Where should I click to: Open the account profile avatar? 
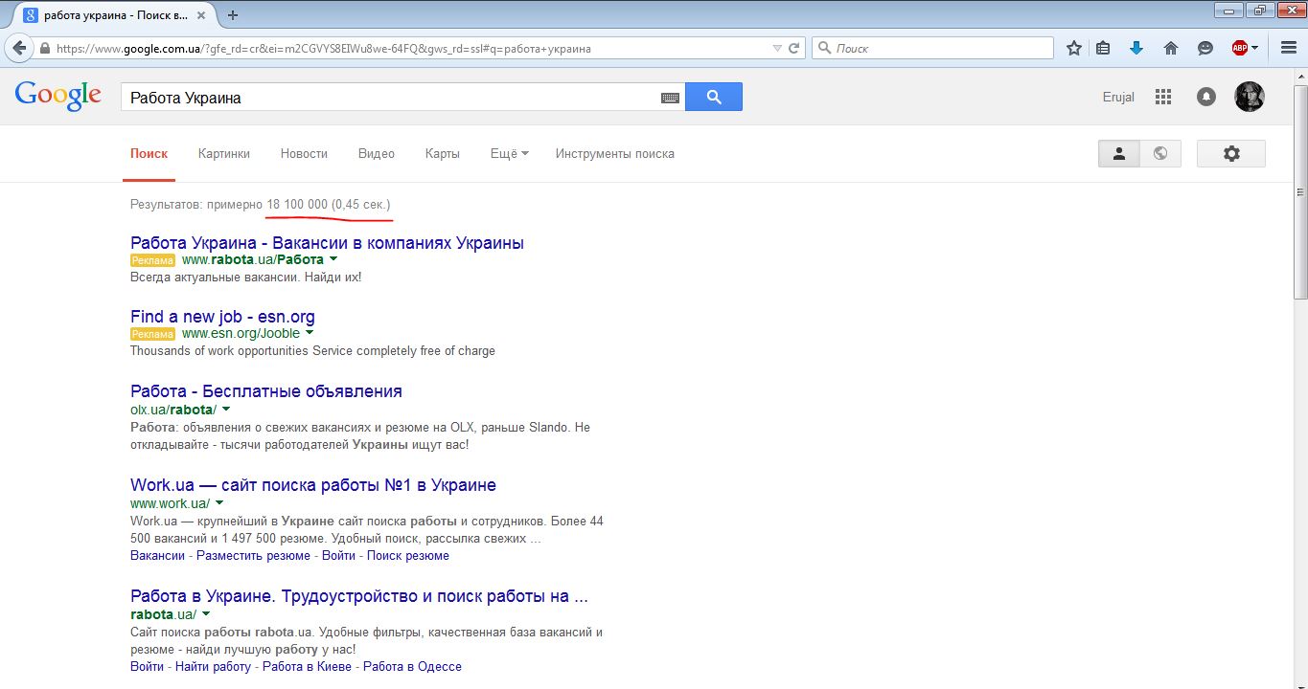point(1250,97)
